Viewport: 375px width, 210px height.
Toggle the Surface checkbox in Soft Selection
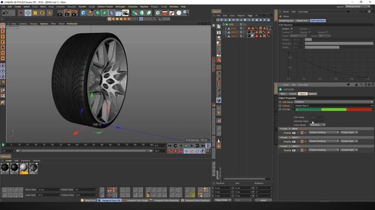[292, 32]
